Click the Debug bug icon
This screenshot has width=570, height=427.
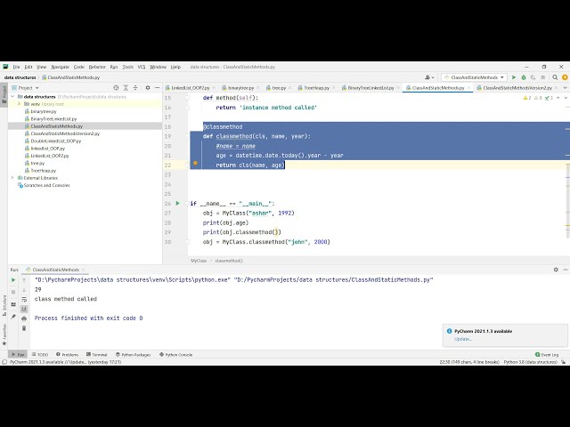point(524,77)
